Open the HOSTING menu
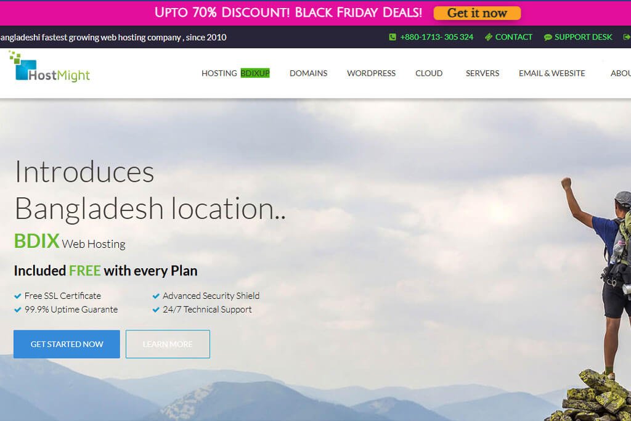Viewport: 631px width, 421px height. click(219, 73)
